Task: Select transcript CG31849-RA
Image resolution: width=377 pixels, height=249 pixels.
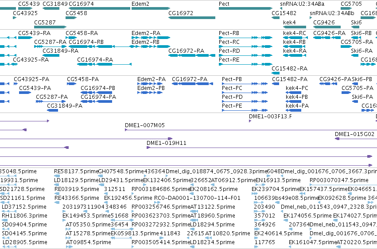Action: [x=51, y=55]
